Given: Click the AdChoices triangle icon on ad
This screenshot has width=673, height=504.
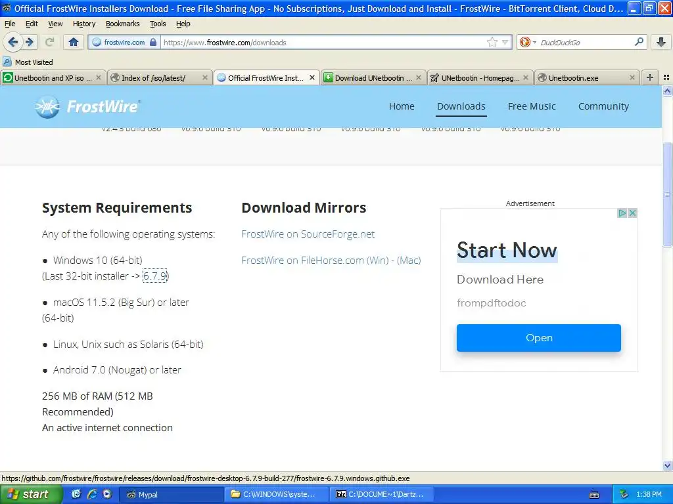Looking at the screenshot, I should [x=622, y=213].
